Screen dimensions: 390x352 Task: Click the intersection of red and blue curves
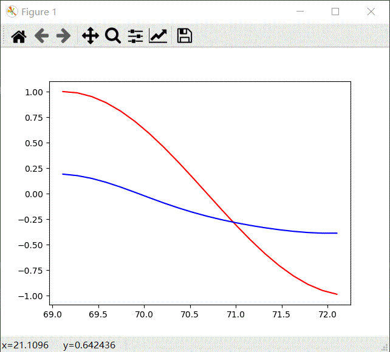point(233,222)
